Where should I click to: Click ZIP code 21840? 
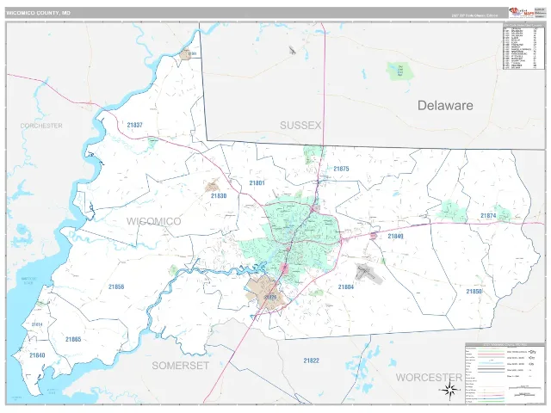(x=37, y=355)
